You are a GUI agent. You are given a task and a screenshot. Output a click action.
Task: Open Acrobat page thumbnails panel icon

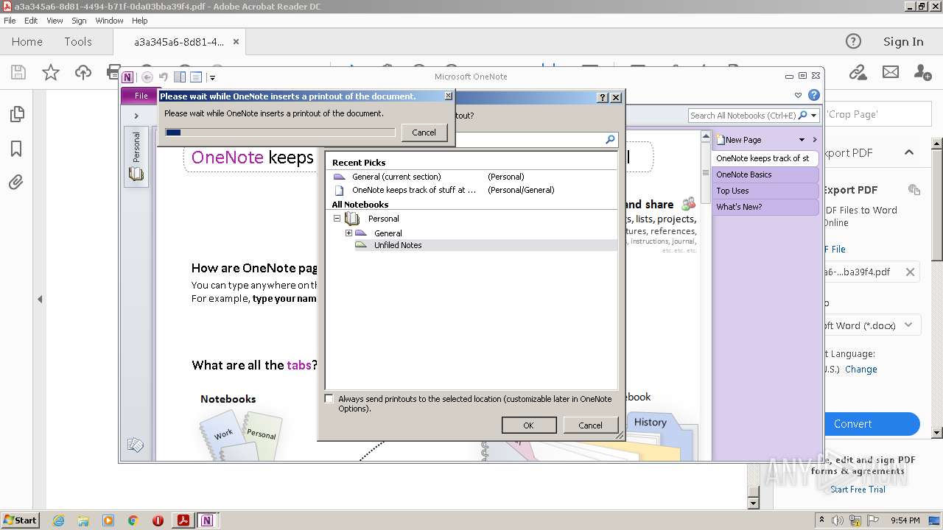(x=16, y=114)
